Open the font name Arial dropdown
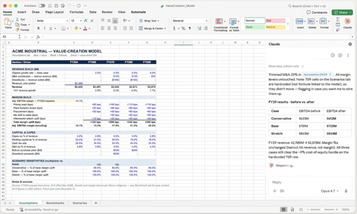The width and height of the screenshot is (357, 214). pos(67,21)
